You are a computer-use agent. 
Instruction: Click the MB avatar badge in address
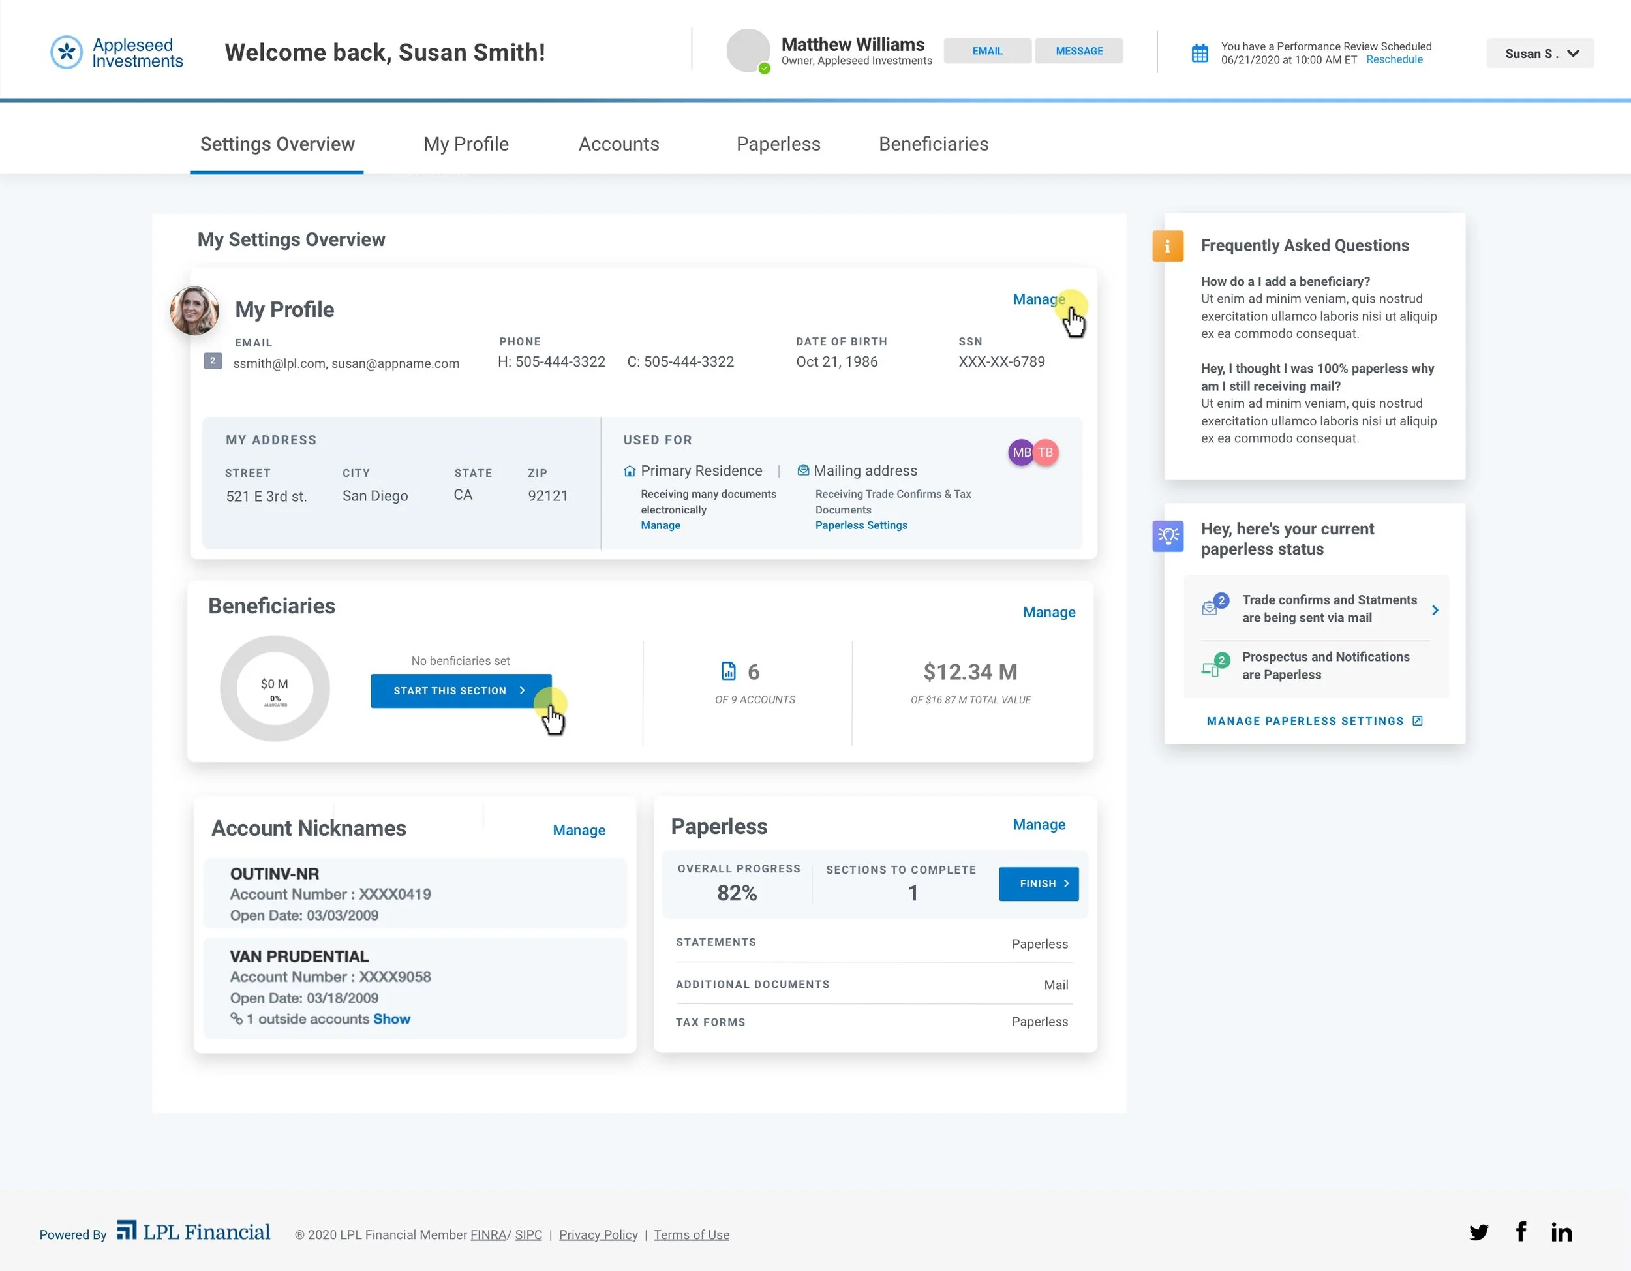coord(1020,453)
